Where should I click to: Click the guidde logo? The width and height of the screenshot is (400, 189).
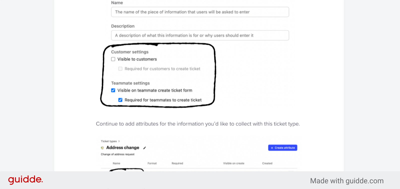25,179
